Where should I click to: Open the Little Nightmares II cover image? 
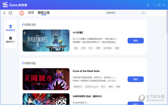point(46,41)
